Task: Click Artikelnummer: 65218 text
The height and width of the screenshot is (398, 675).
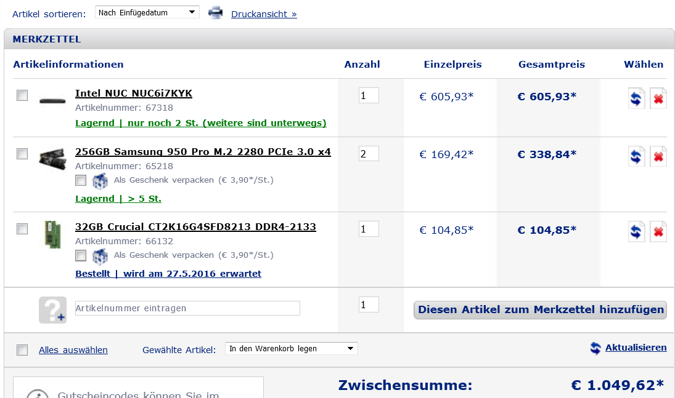Action: click(124, 166)
